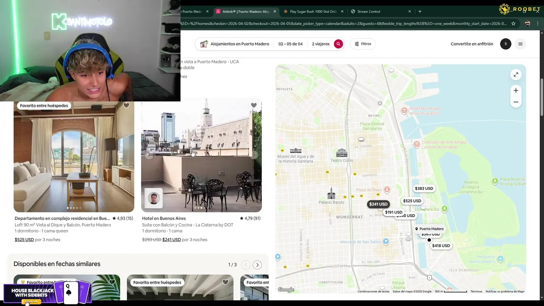This screenshot has height=306, width=544.
Task: Click Convertite en anfitrión link
Action: click(x=472, y=44)
